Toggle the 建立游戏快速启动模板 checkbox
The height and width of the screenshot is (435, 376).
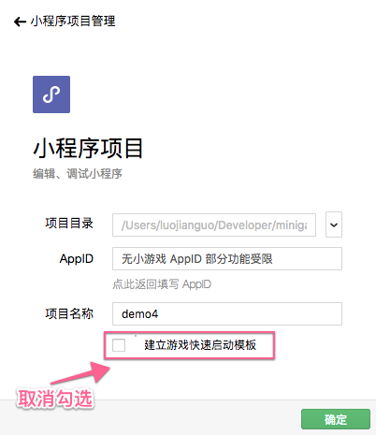click(x=119, y=345)
